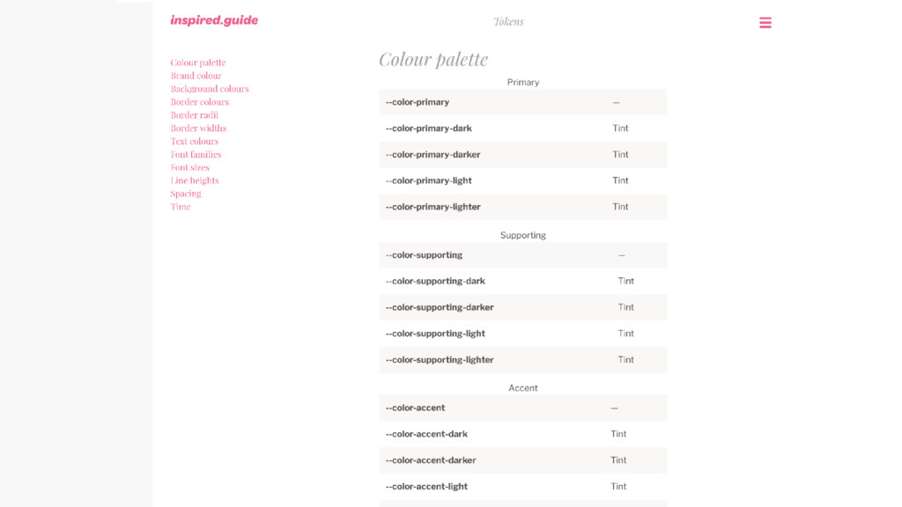Viewport: 902px width, 507px height.
Task: Go to Font families section
Action: [196, 154]
